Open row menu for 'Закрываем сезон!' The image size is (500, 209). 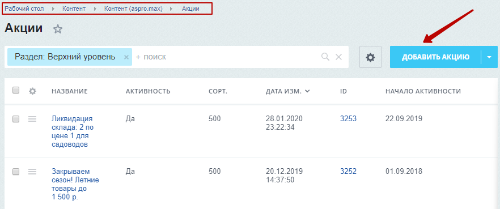pyautogui.click(x=32, y=172)
